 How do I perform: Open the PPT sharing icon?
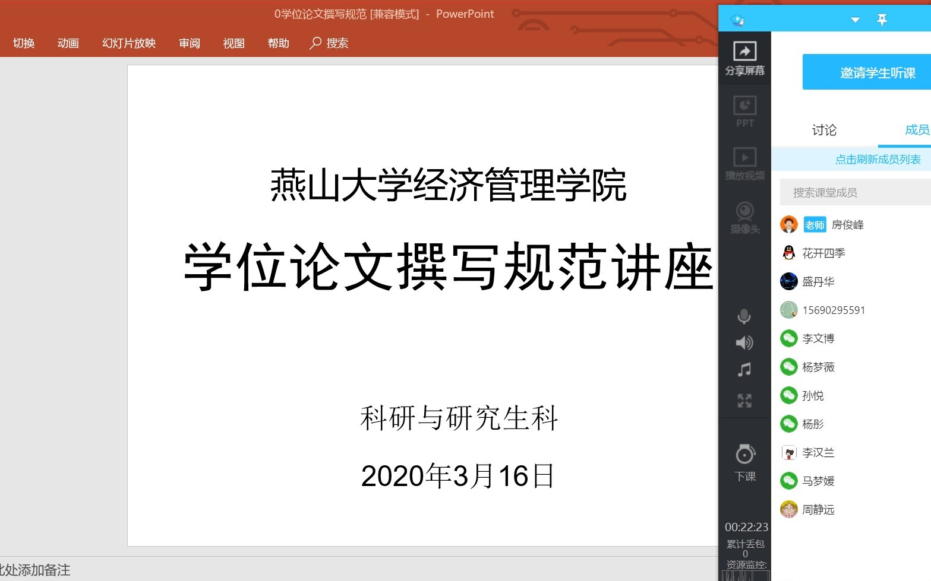(x=744, y=111)
